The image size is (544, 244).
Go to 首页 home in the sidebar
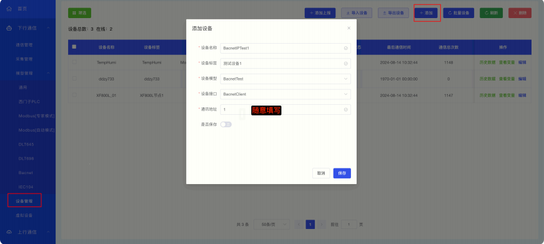(x=22, y=9)
